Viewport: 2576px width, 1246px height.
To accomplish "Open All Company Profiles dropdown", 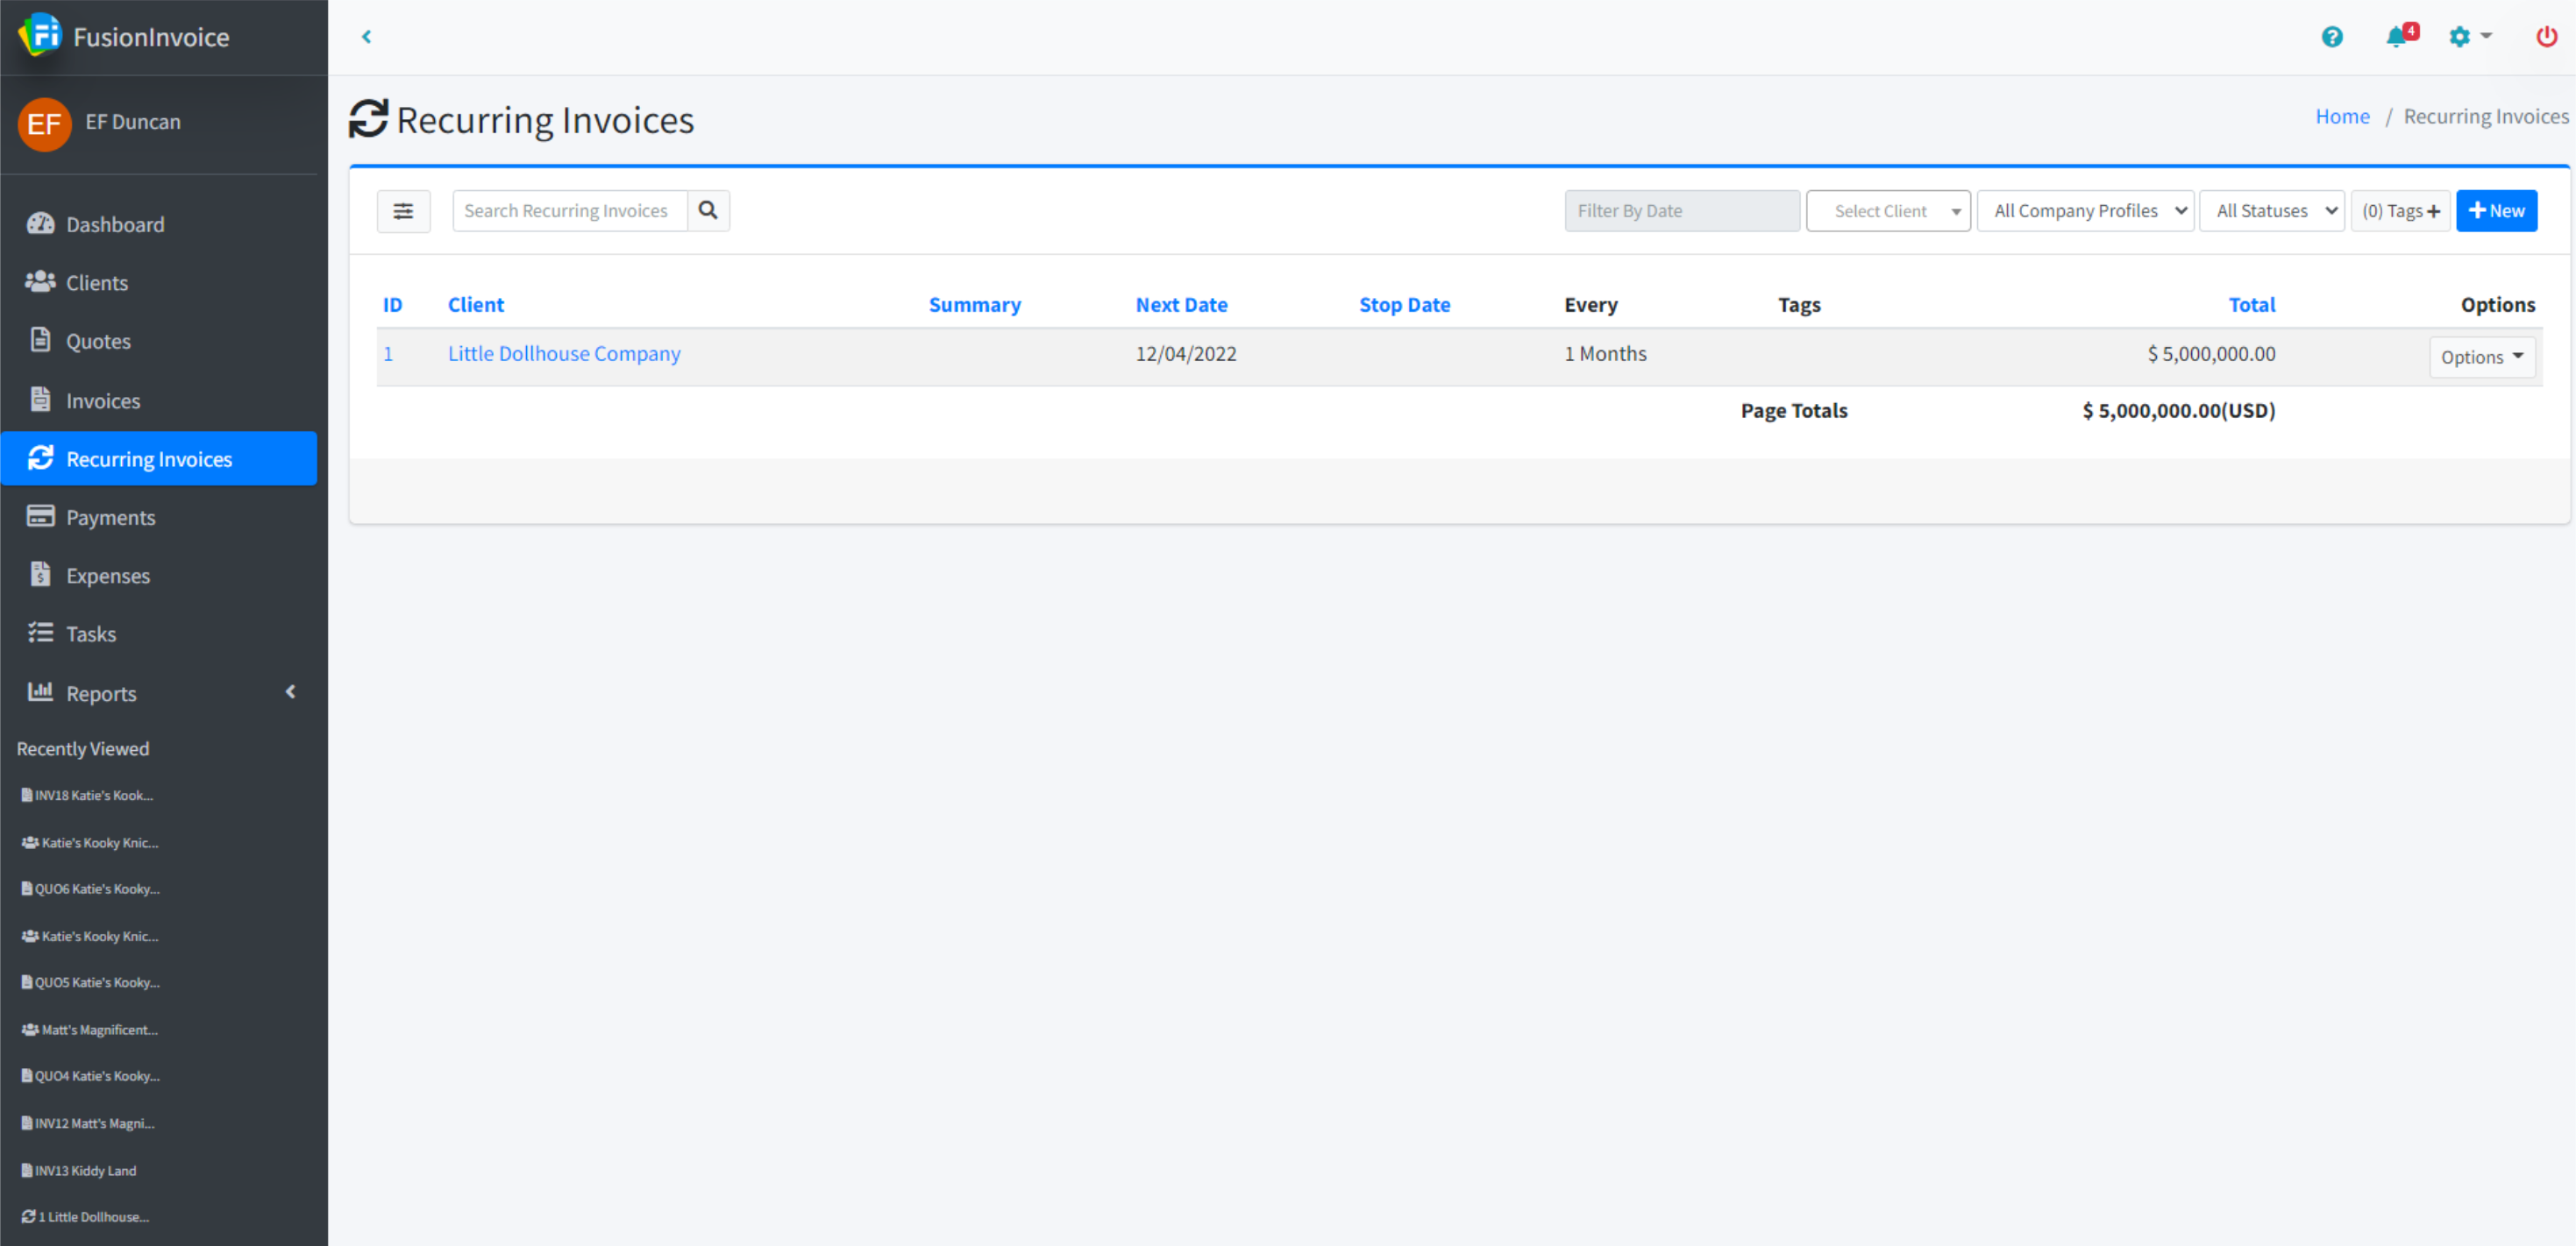I will pyautogui.click(x=2085, y=211).
